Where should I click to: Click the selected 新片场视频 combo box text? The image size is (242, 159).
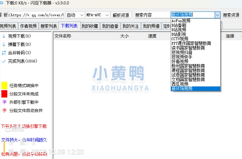coord(182,15)
